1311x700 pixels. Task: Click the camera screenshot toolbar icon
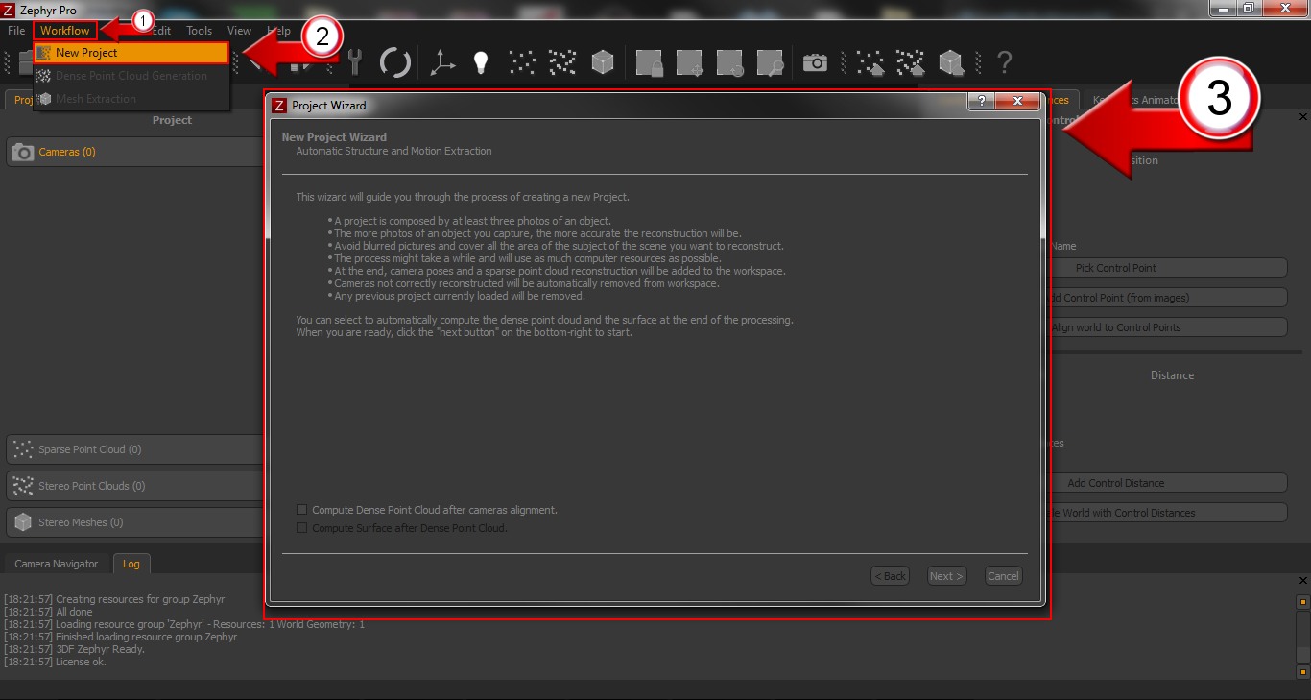(815, 62)
